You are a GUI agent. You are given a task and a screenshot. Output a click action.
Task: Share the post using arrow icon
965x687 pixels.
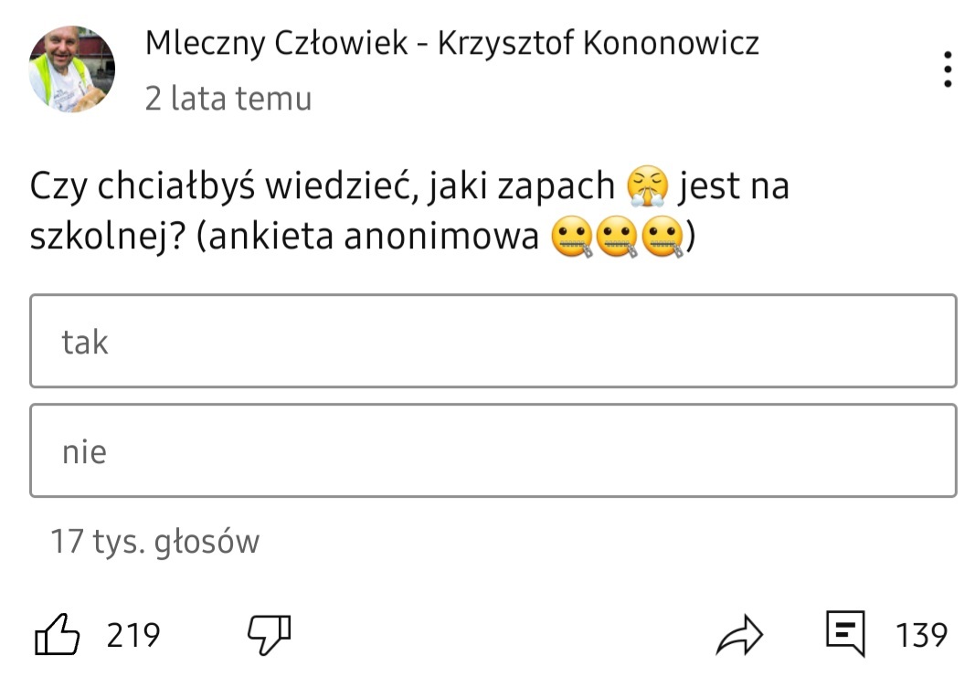point(738,634)
